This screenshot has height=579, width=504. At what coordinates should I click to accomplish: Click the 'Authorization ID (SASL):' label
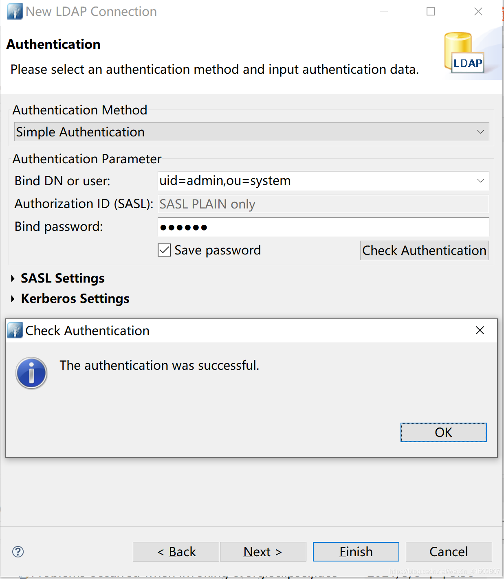(x=84, y=204)
